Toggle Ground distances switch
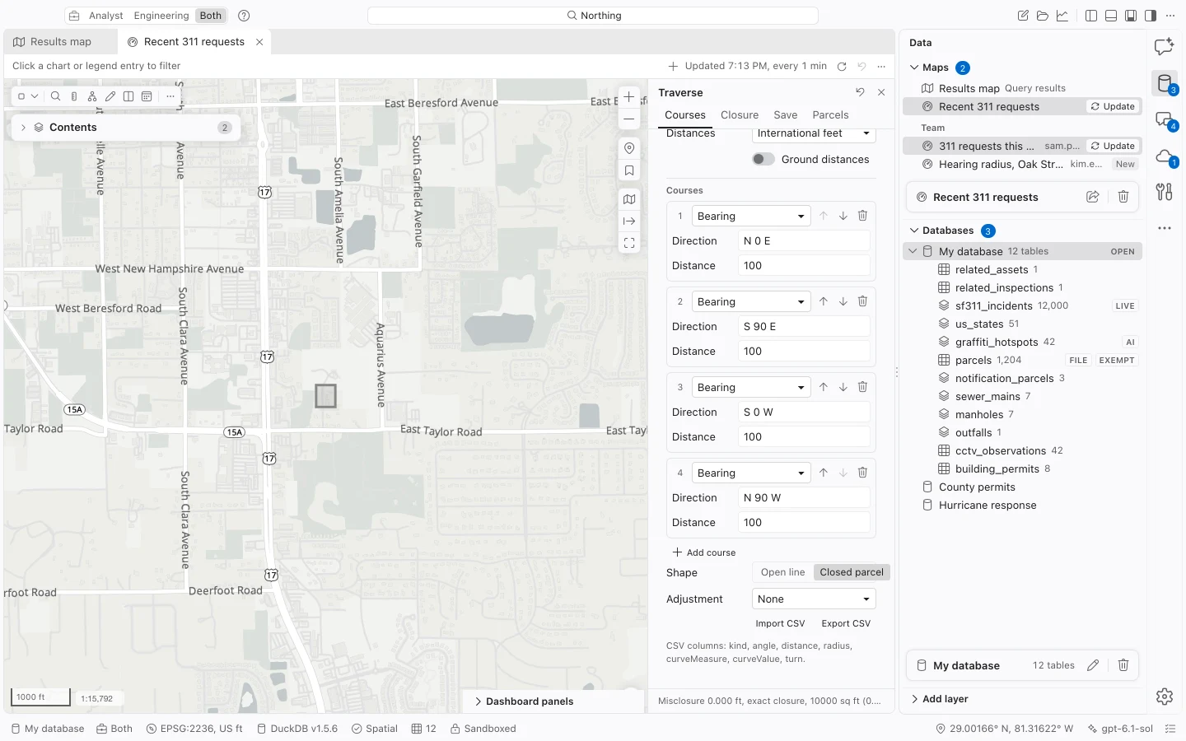 [763, 160]
